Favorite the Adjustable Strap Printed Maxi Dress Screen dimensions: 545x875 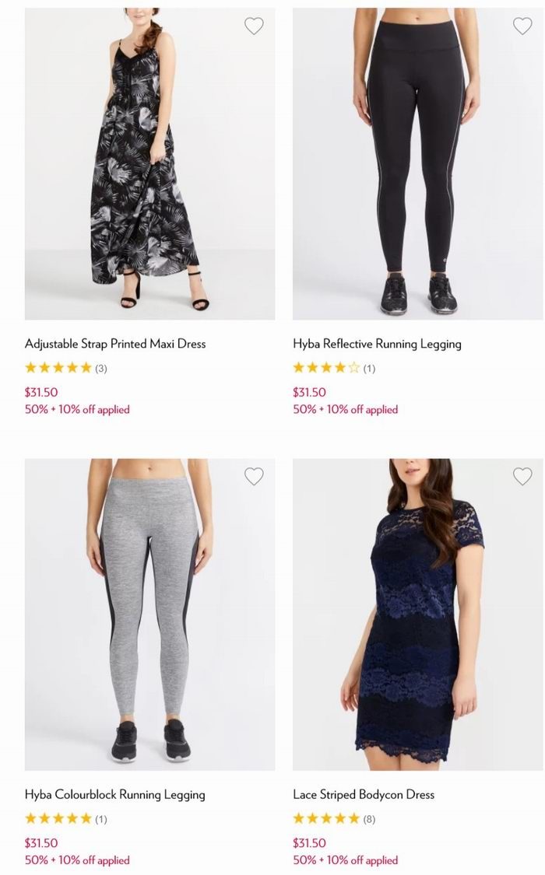254,26
